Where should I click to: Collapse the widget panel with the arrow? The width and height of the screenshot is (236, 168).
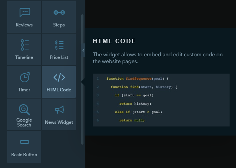tap(83, 50)
